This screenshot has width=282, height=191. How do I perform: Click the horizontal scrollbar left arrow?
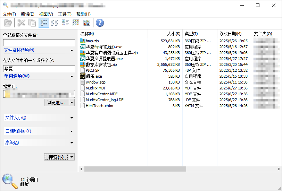(x=81, y=169)
